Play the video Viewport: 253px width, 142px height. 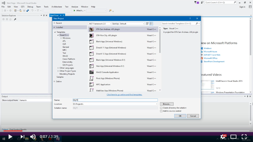10,137
